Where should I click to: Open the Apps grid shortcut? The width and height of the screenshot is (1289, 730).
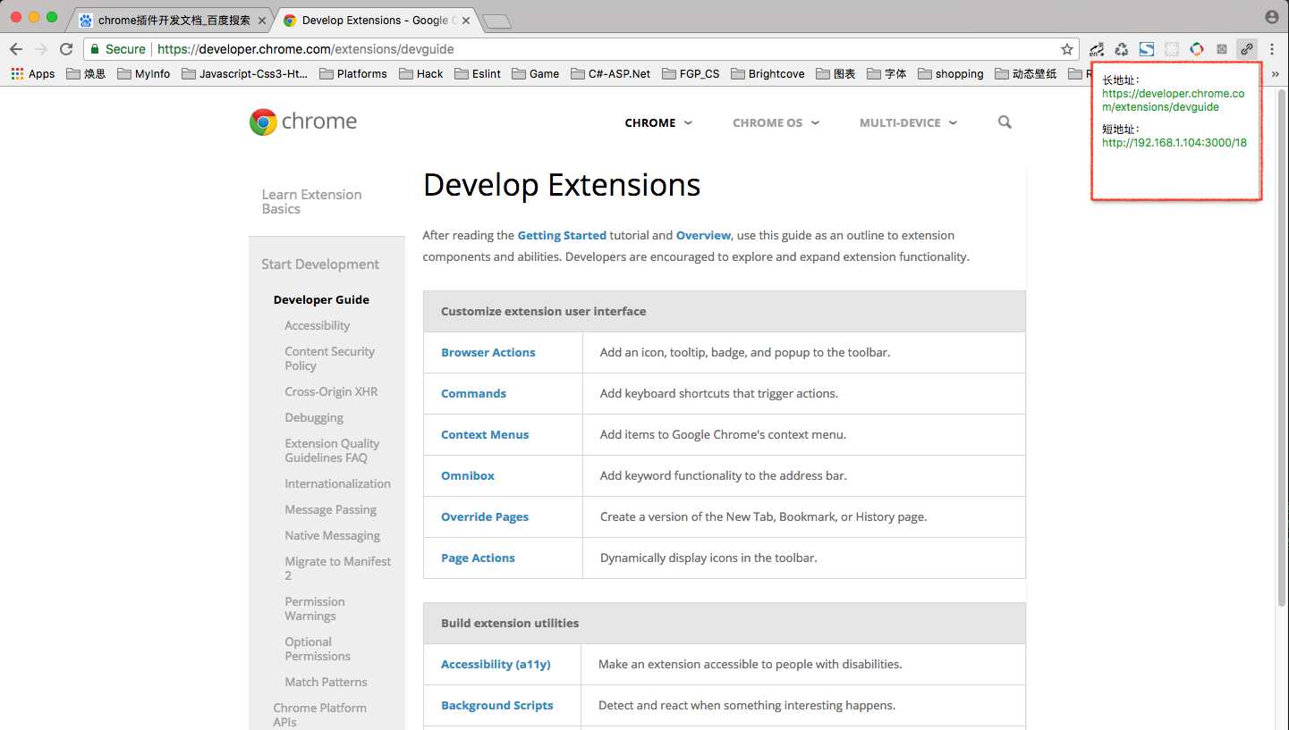pyautogui.click(x=33, y=74)
